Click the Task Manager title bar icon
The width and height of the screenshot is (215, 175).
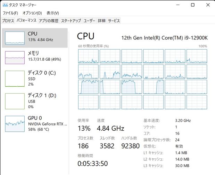click(x=5, y=5)
